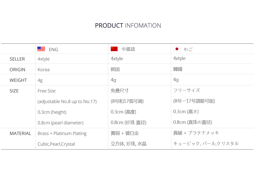Viewport: 254px width, 175px height.
Task: Click Brass + Platinum Plating text
Action: 62,133
